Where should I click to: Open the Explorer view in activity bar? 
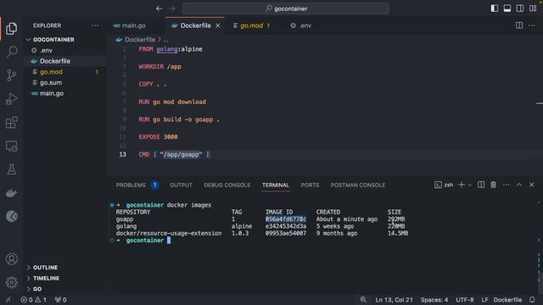11,28
